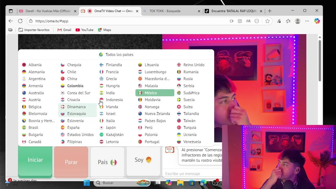Select México in the country list
Screen dimensions: 336x189
tap(155, 93)
